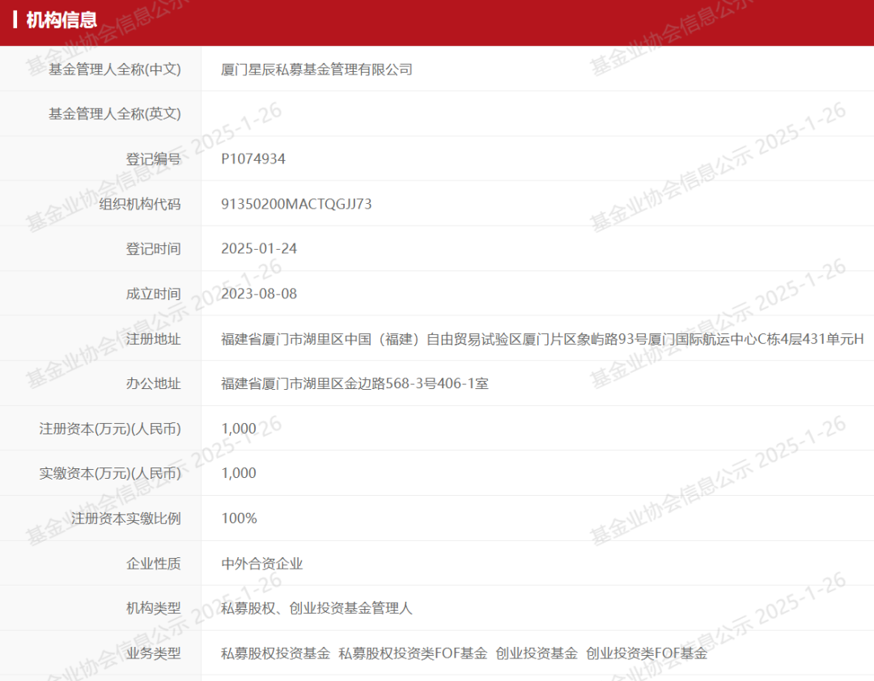Select registration date 2025-01-24

259,248
